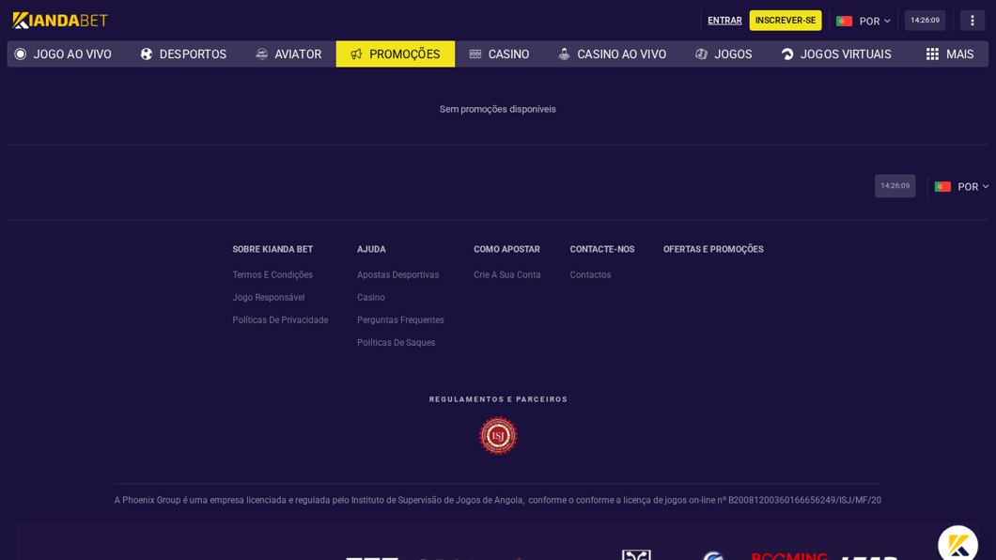Click the Jogos dice icon

pyautogui.click(x=701, y=54)
